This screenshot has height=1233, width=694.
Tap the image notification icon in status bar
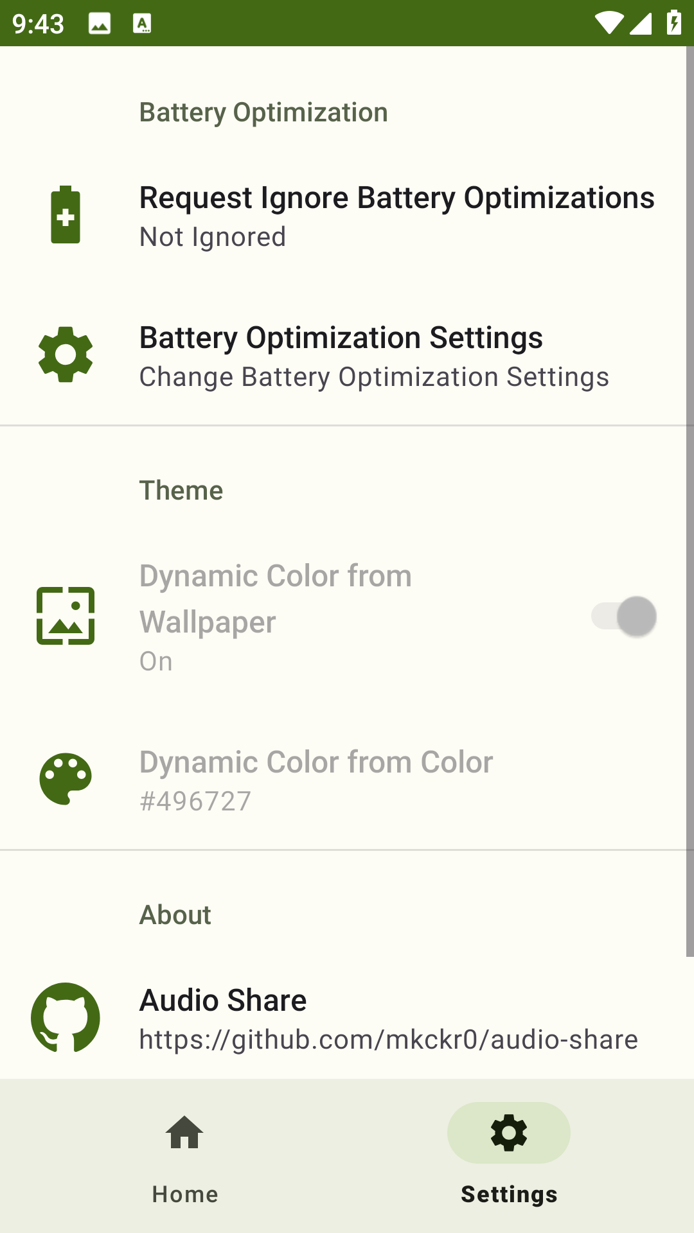click(100, 24)
